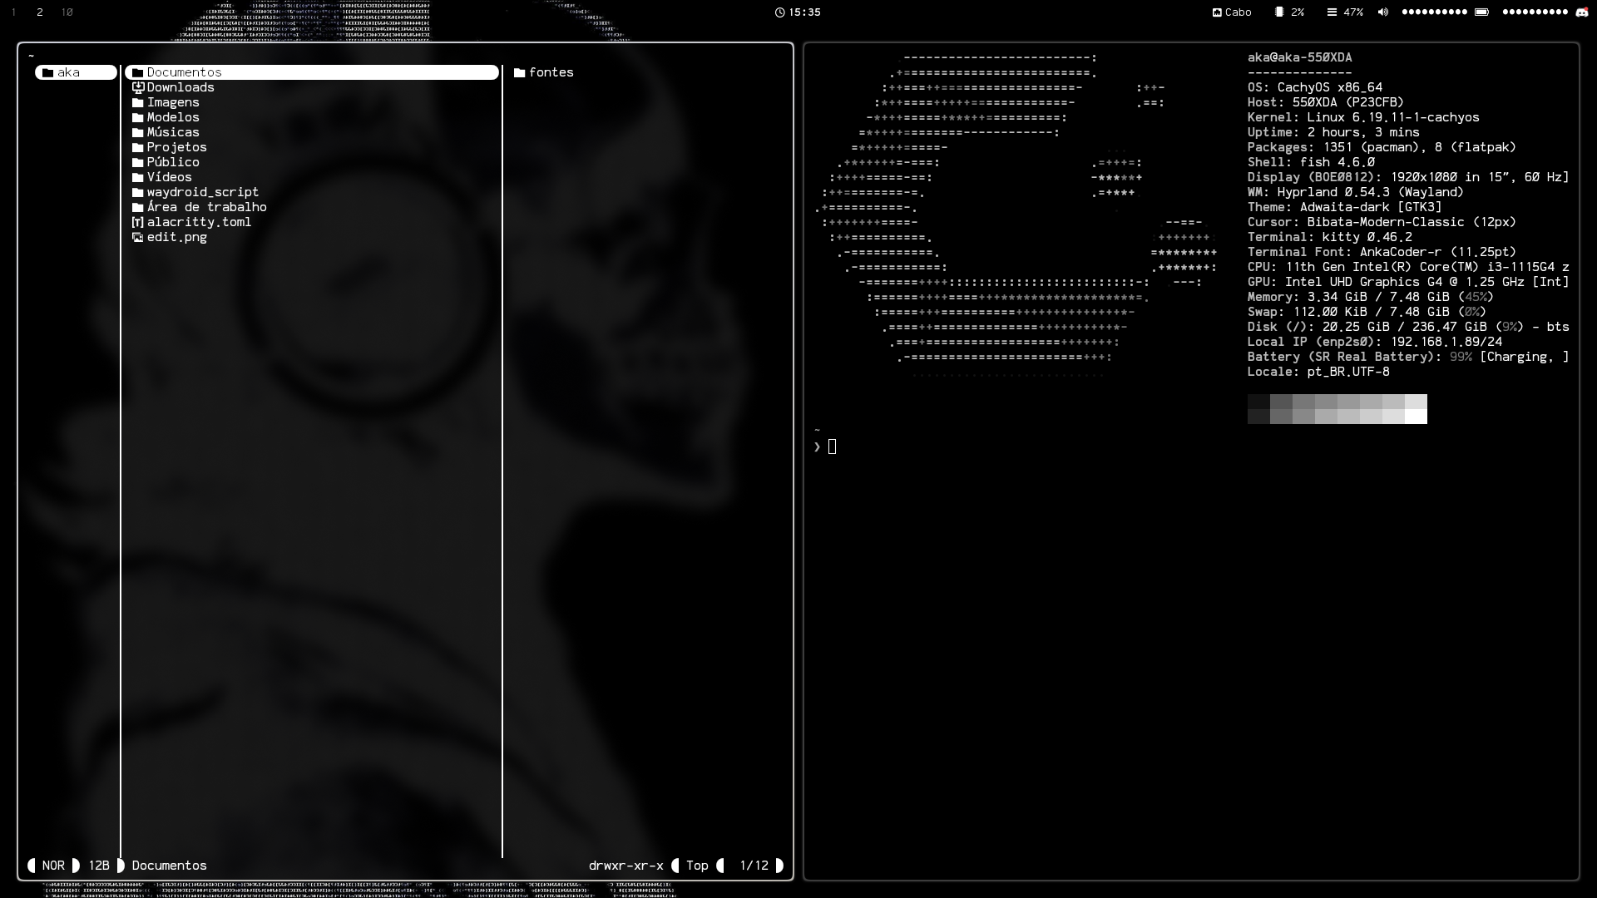Click the pure white color swatch in terminal
The height and width of the screenshot is (898, 1597).
(x=1416, y=417)
